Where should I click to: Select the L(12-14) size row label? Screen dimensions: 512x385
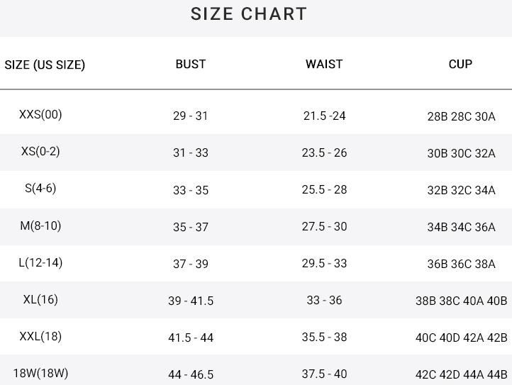pyautogui.click(x=40, y=262)
